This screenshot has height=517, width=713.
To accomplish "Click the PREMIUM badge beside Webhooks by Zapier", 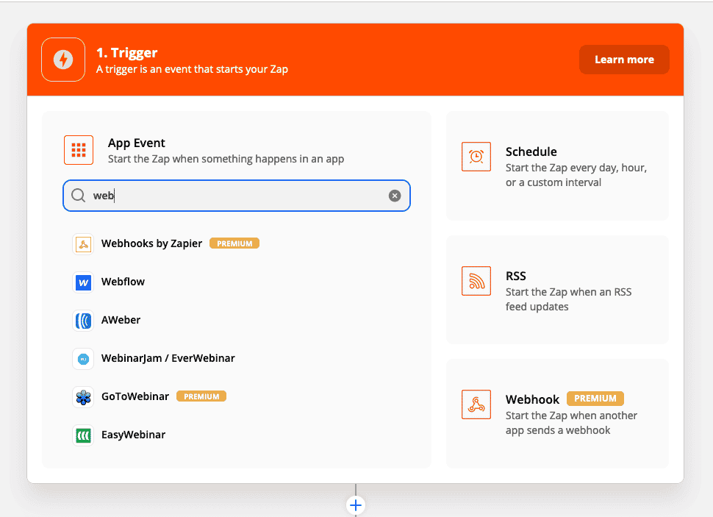I will [x=234, y=243].
